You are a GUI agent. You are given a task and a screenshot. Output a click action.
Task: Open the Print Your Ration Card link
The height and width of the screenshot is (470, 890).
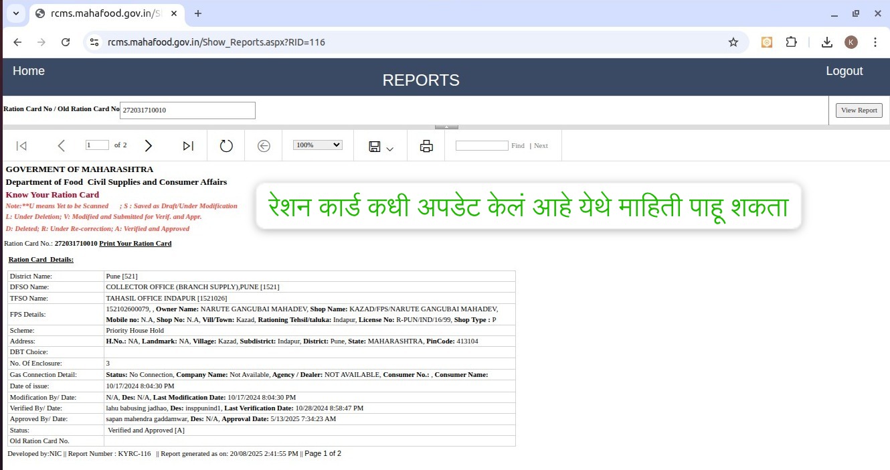(135, 244)
